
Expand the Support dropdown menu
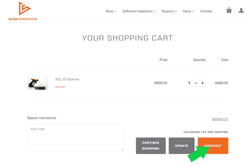[169, 11]
